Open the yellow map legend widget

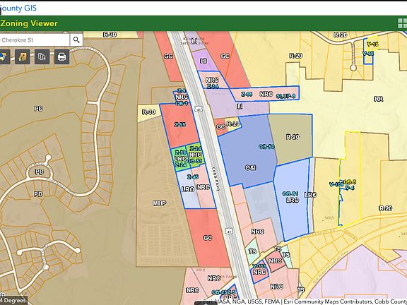point(23,56)
